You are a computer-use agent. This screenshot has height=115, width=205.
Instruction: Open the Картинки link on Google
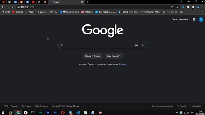tap(184, 19)
